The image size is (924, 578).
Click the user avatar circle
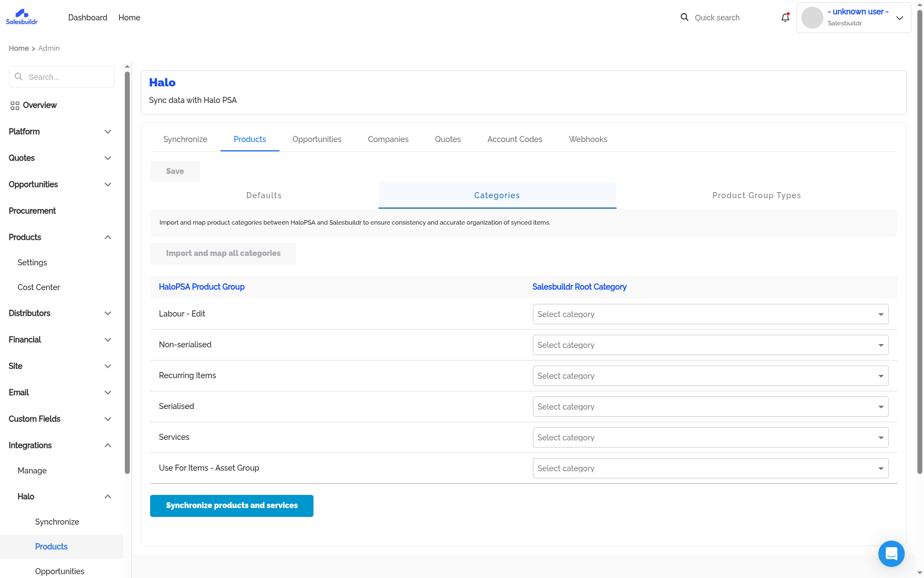coord(812,18)
